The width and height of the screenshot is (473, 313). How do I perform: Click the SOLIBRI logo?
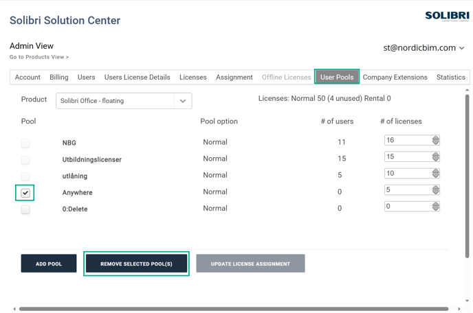click(447, 16)
